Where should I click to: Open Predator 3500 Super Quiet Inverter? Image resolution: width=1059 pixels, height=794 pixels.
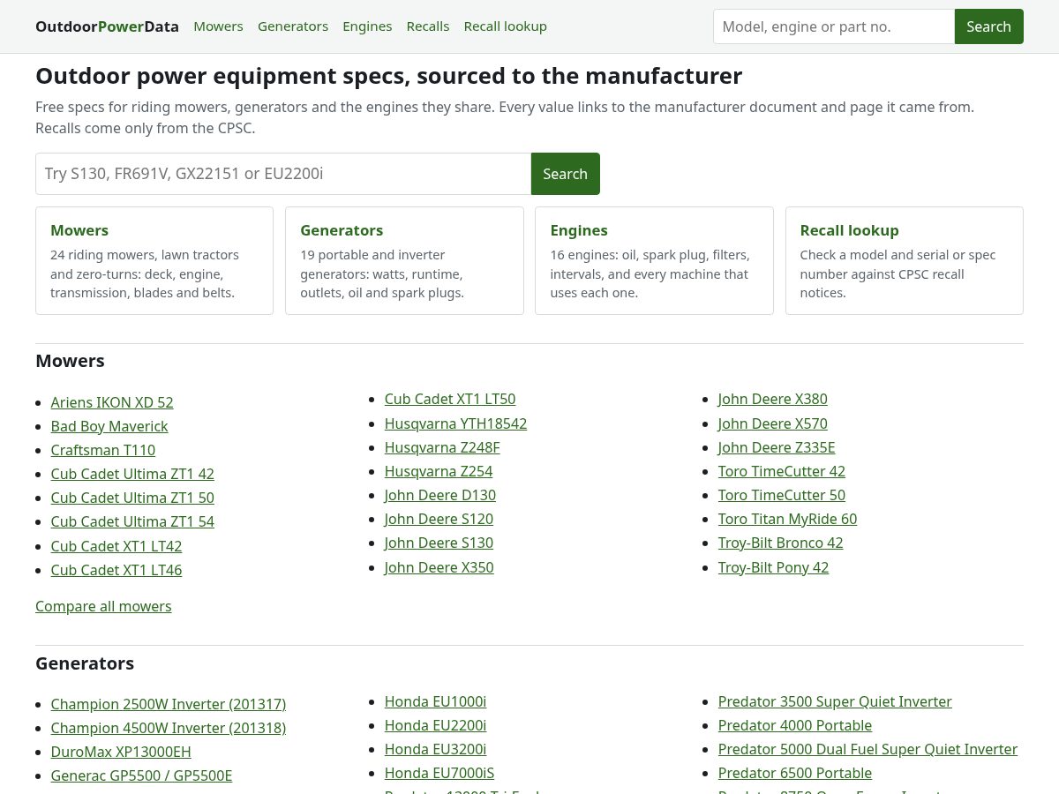(x=835, y=701)
